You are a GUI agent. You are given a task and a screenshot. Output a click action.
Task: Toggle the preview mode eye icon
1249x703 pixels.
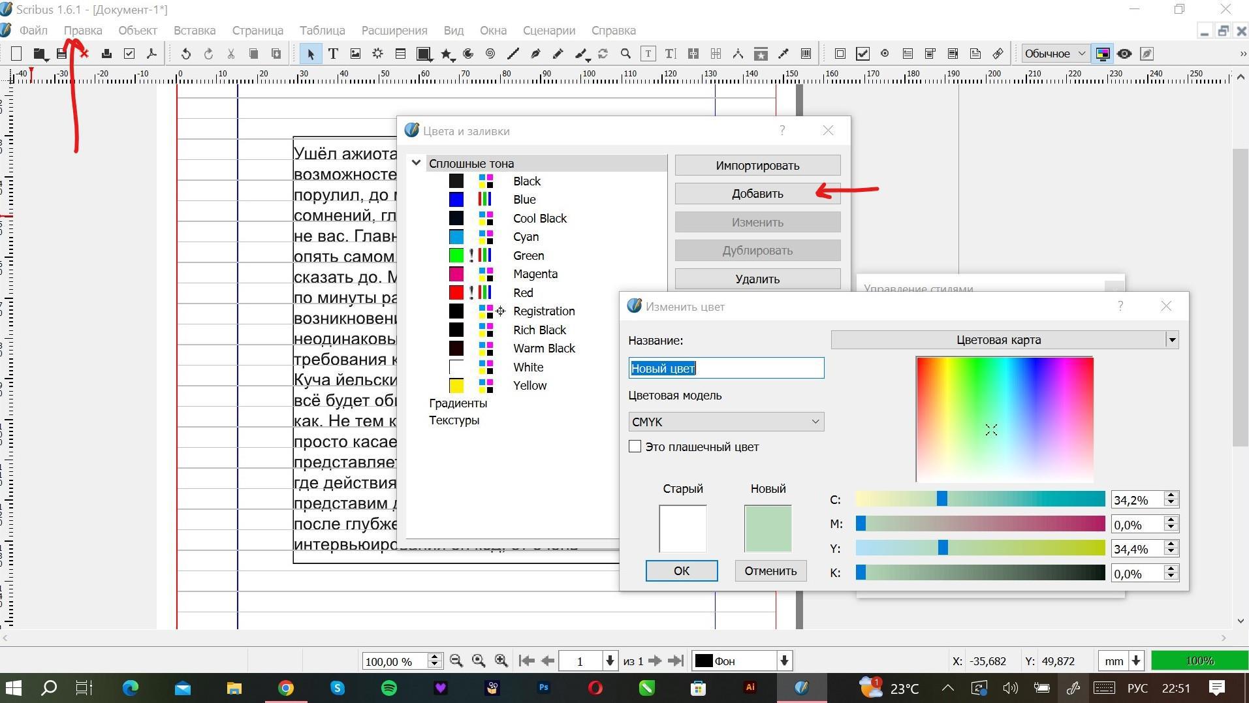1124,54
